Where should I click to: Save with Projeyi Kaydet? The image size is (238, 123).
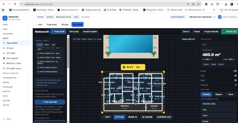click(x=211, y=32)
